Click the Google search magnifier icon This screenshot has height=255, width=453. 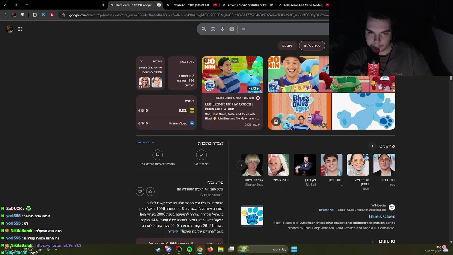pos(203,29)
